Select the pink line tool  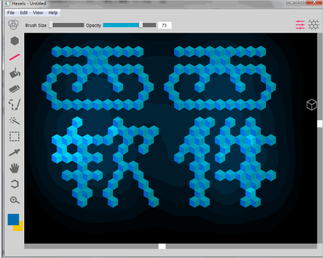point(15,57)
